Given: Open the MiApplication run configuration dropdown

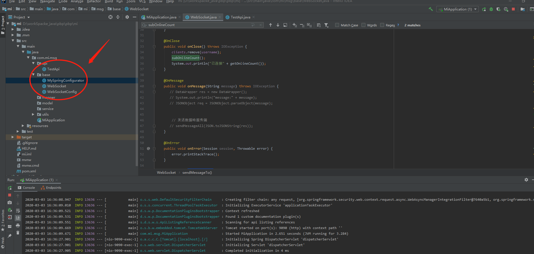Looking at the screenshot, I should pyautogui.click(x=458, y=9).
